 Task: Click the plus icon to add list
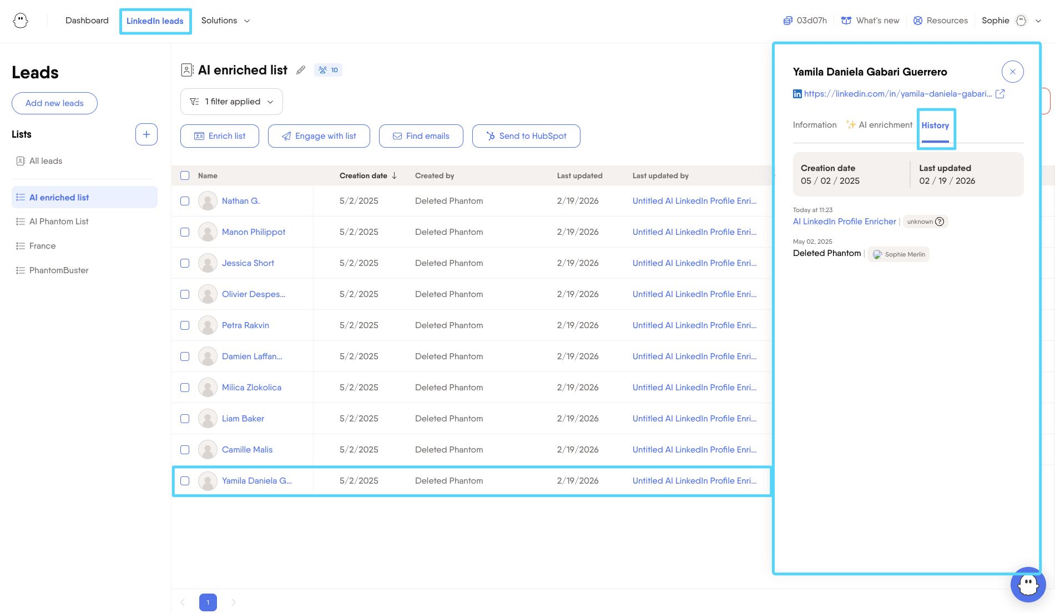pyautogui.click(x=147, y=134)
